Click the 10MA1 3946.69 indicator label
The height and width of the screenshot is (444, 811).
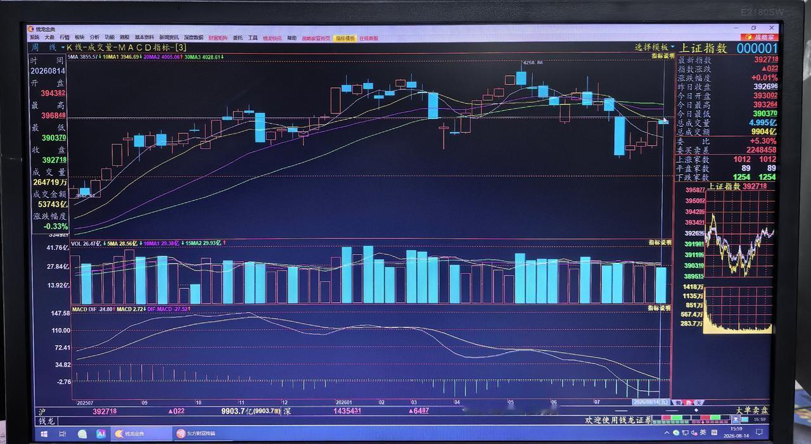pos(122,57)
